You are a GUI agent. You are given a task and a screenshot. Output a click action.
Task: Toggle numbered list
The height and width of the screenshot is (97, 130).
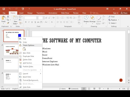click(x=63, y=18)
